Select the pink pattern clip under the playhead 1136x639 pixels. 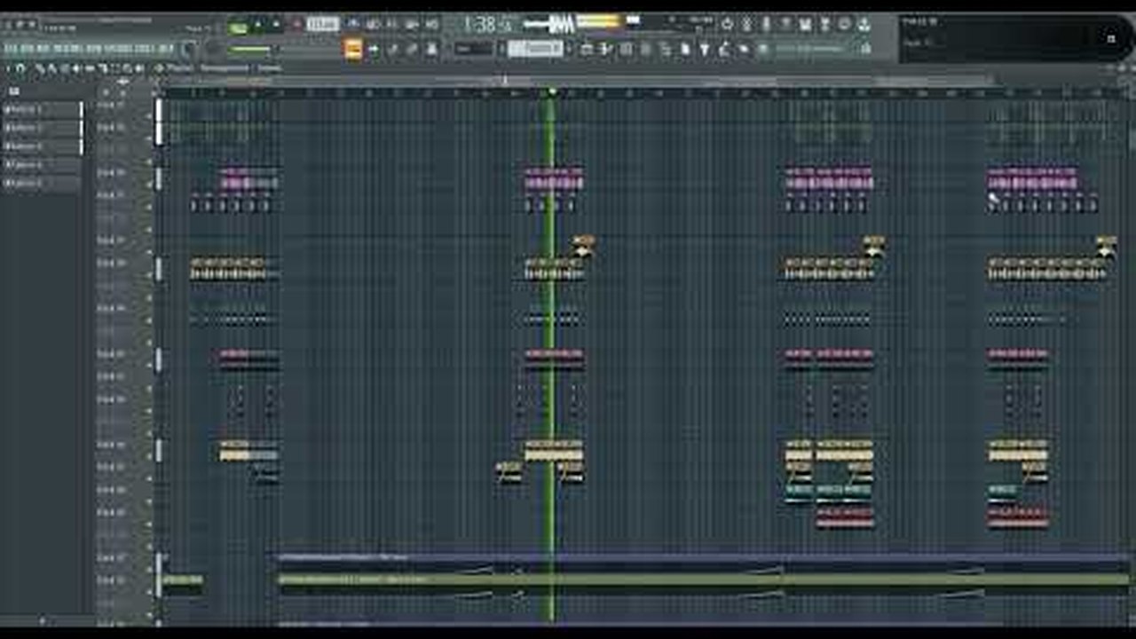coord(554,179)
